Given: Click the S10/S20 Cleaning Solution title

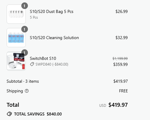Looking at the screenshot, I should 54,38.
